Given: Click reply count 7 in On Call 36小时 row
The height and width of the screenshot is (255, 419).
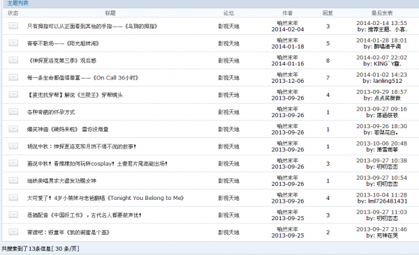Looking at the screenshot, I should pos(328,77).
